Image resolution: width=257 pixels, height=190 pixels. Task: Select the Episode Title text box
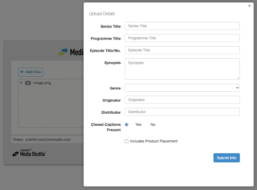pyautogui.click(x=182, y=50)
